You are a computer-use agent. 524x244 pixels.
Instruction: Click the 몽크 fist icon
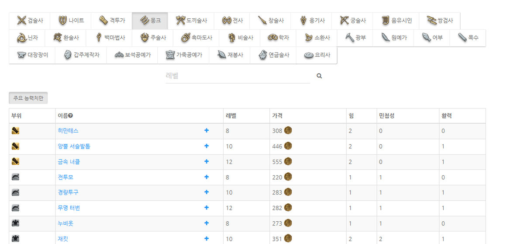pyautogui.click(x=144, y=21)
